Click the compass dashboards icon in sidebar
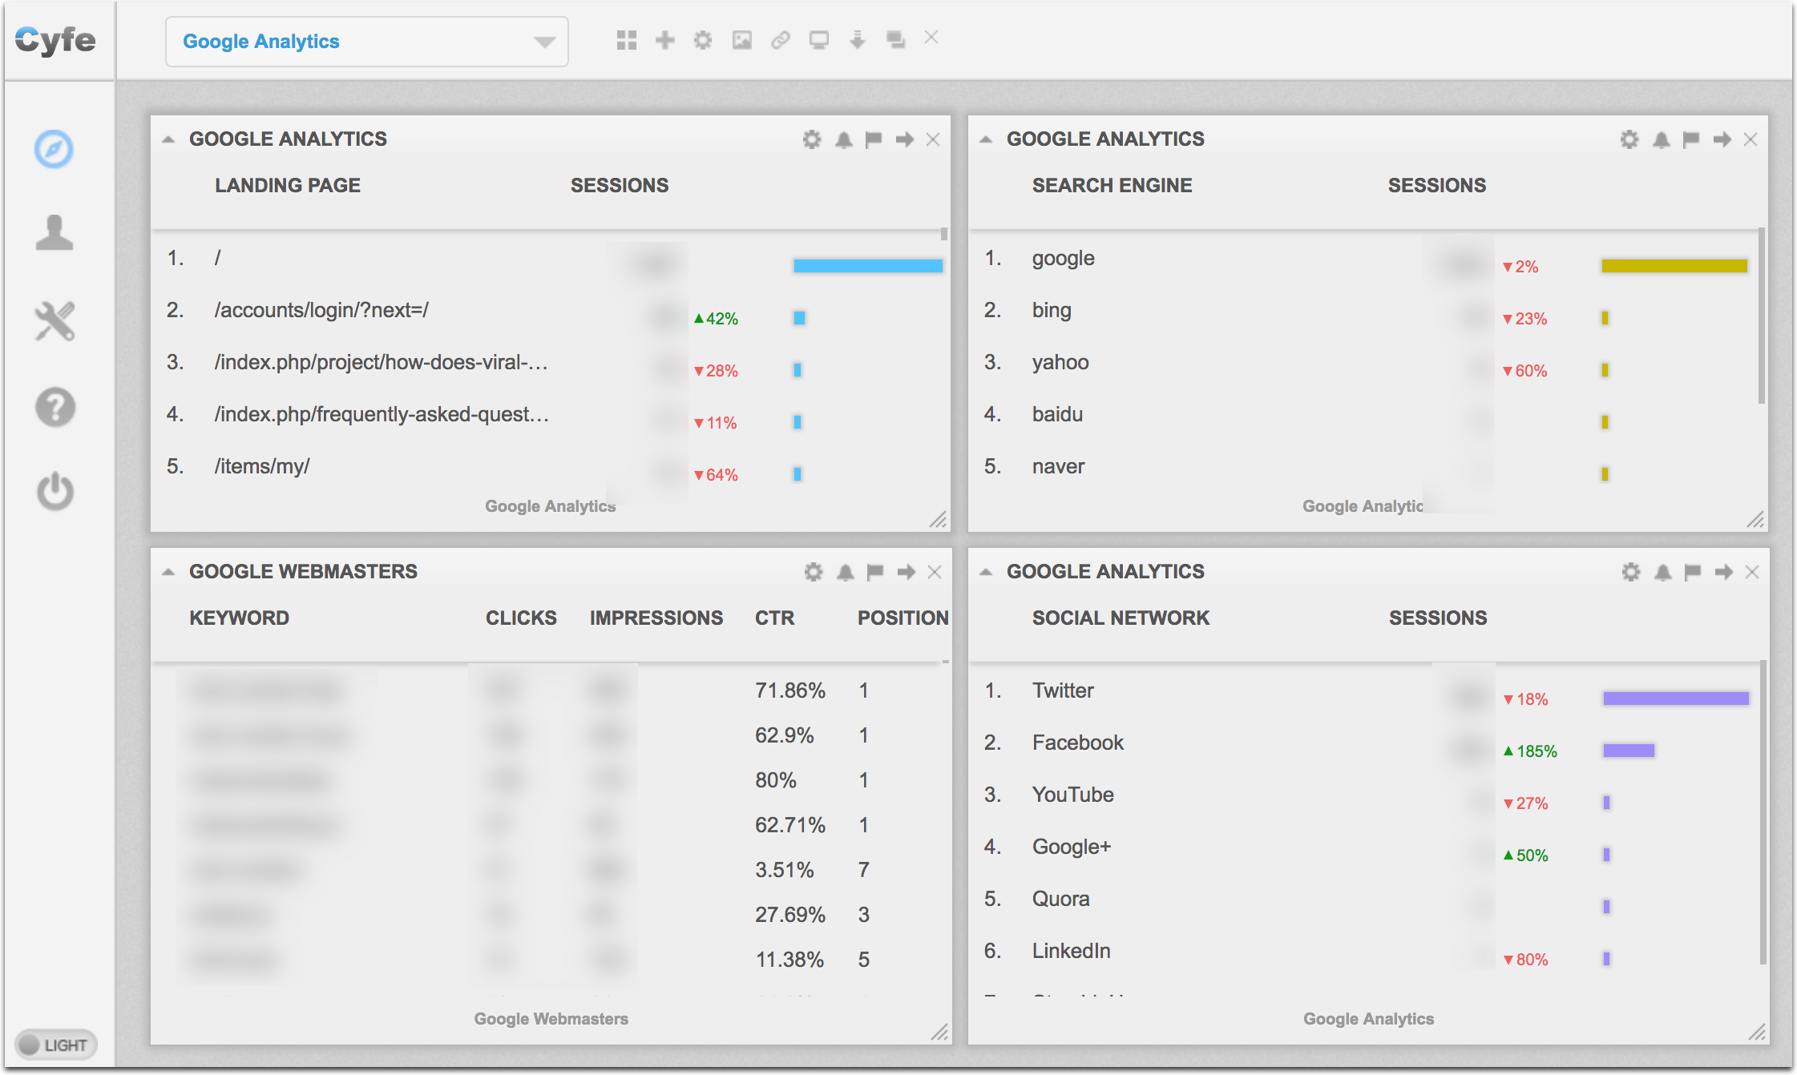The width and height of the screenshot is (1797, 1075). (x=54, y=149)
